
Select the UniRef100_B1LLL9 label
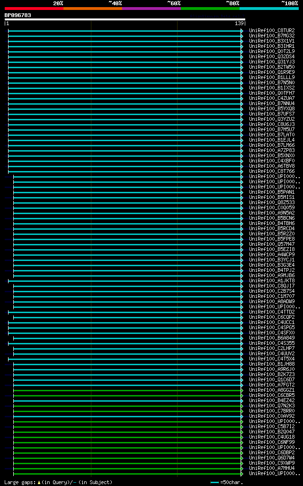point(272,78)
